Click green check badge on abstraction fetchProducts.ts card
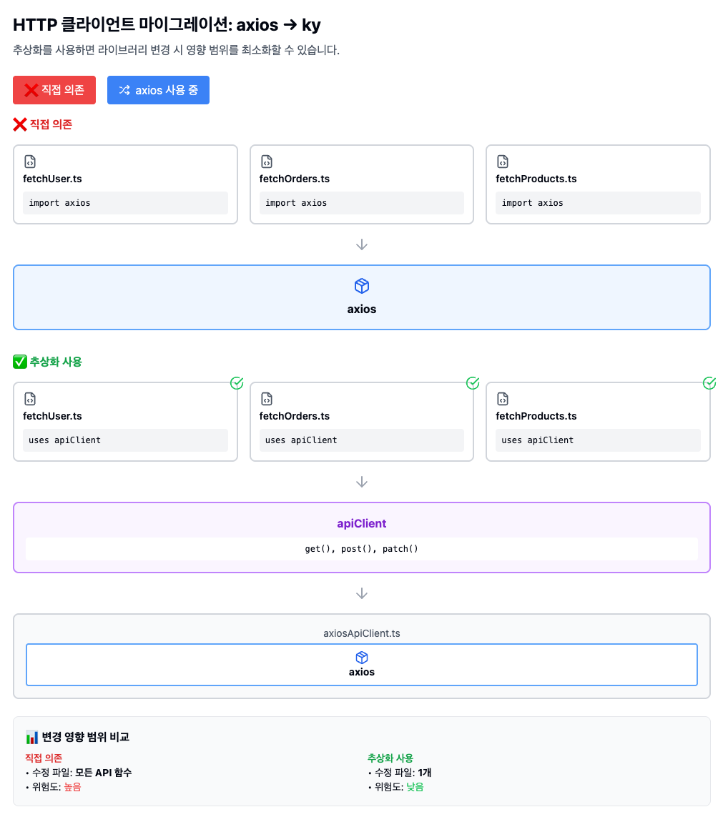This screenshot has height=822, width=728. coord(709,383)
